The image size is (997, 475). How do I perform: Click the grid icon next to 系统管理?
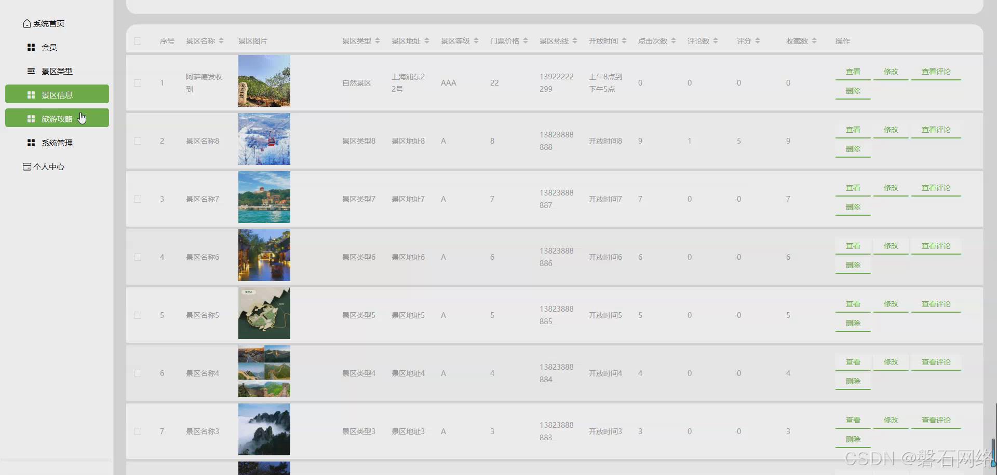(31, 143)
